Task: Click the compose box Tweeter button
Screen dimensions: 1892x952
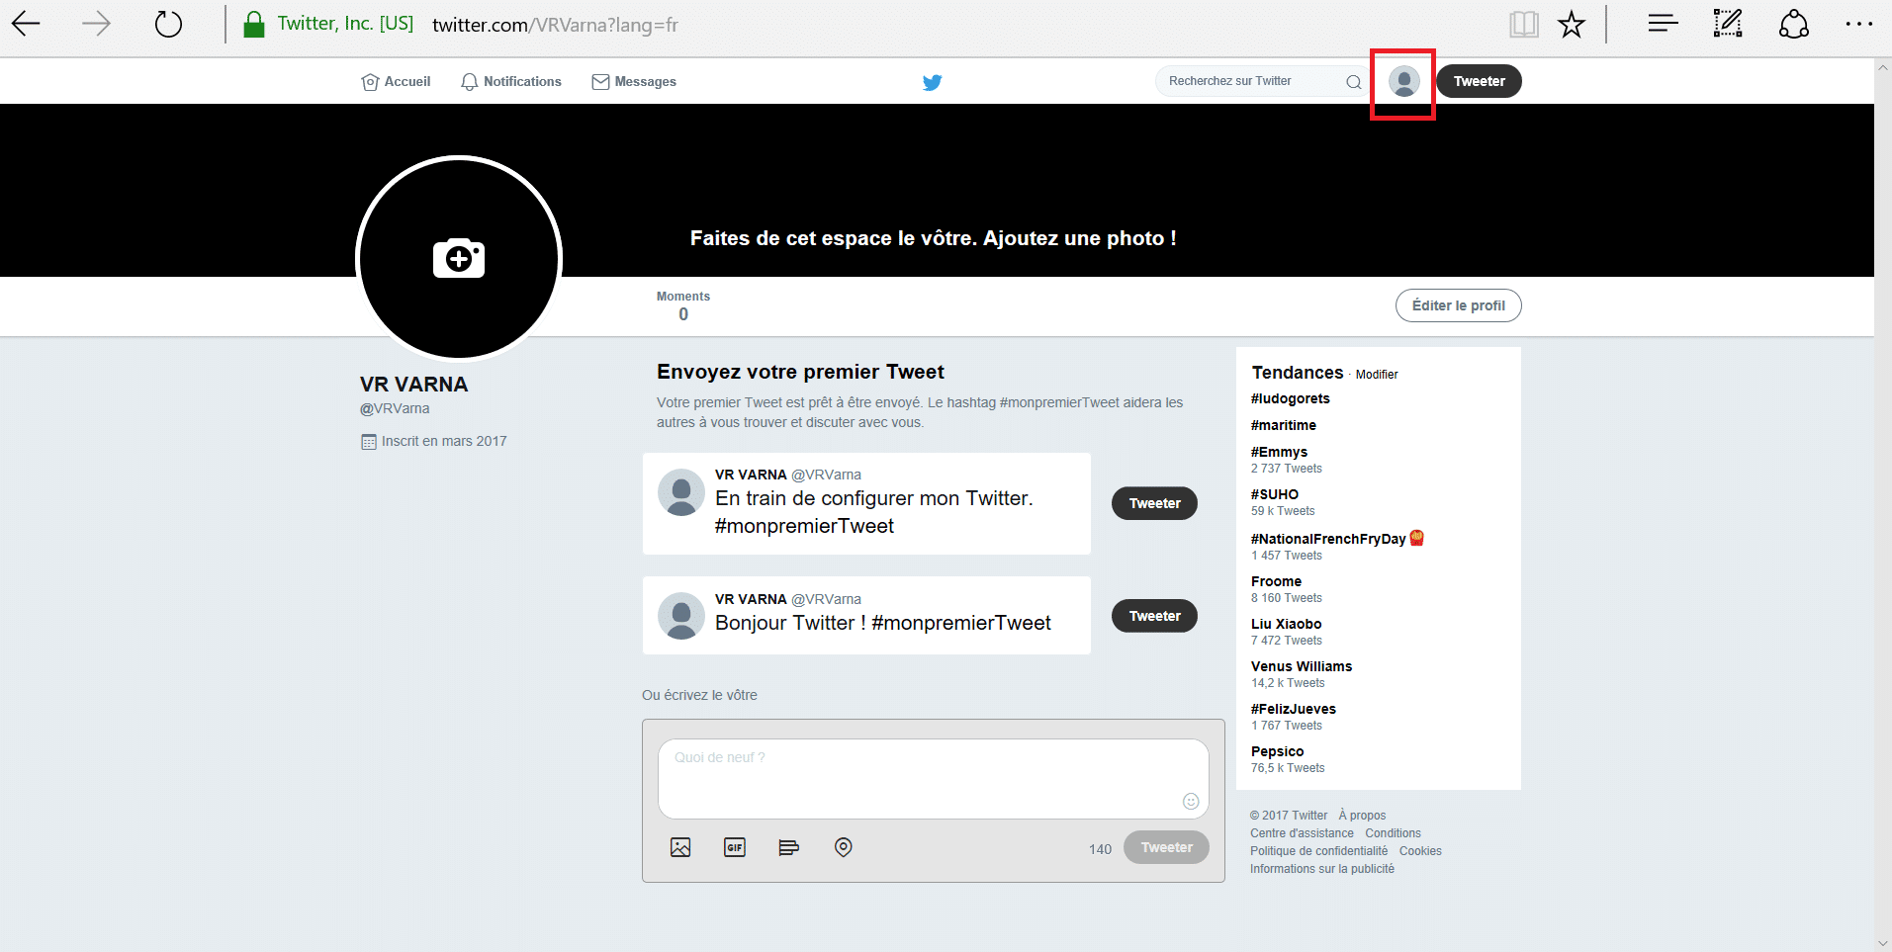Action: point(1166,847)
